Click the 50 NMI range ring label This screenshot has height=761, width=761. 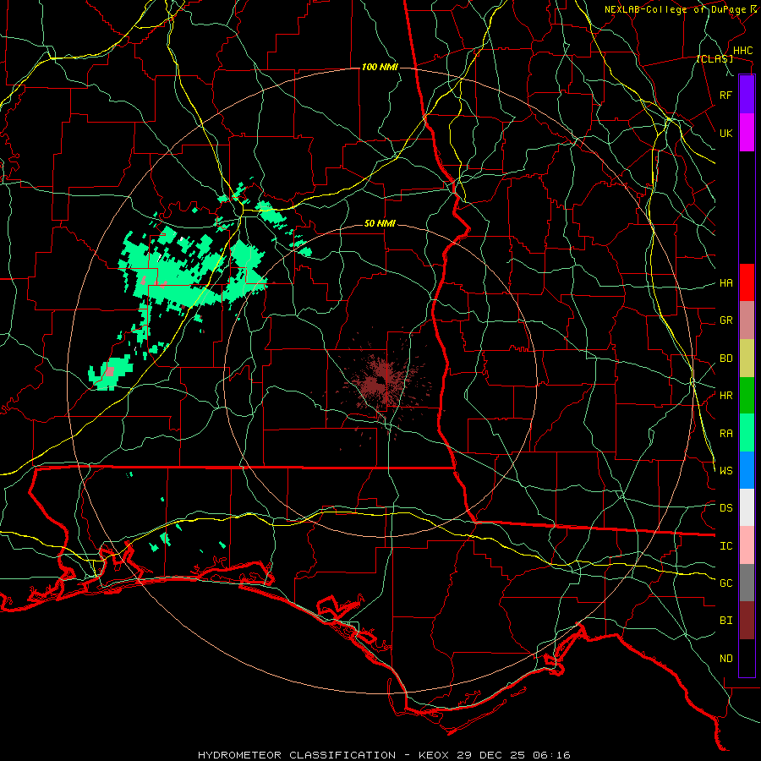click(380, 224)
